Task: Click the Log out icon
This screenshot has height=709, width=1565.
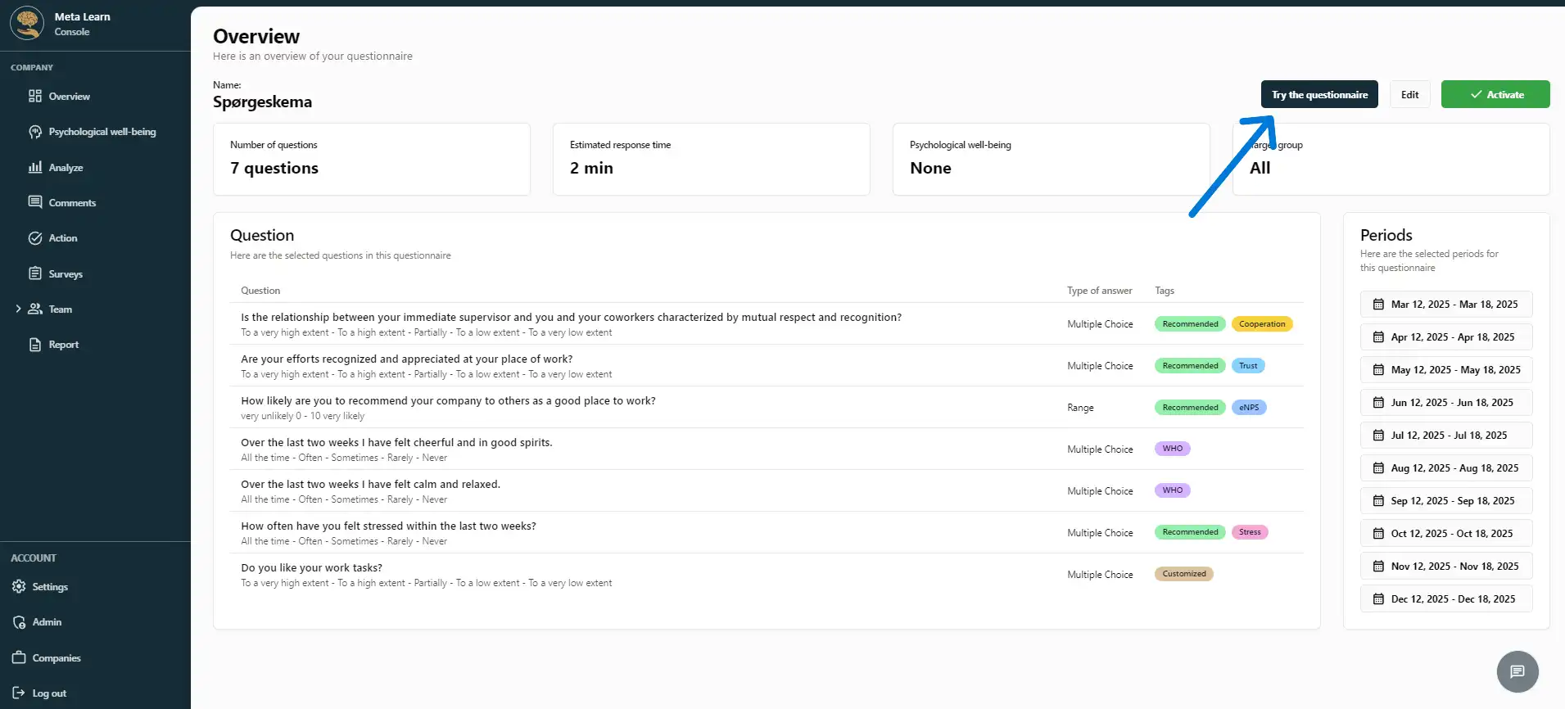Action: tap(19, 693)
